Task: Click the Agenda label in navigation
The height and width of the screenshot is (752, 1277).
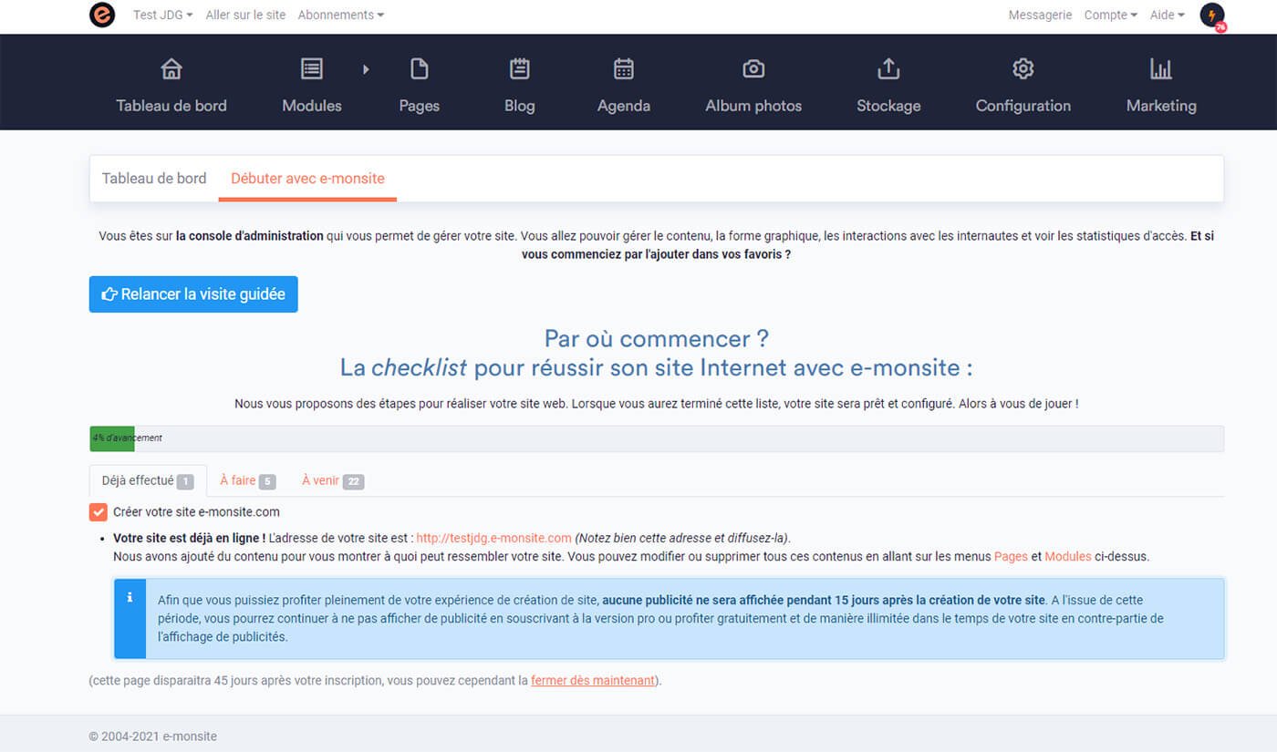Action: pyautogui.click(x=624, y=106)
